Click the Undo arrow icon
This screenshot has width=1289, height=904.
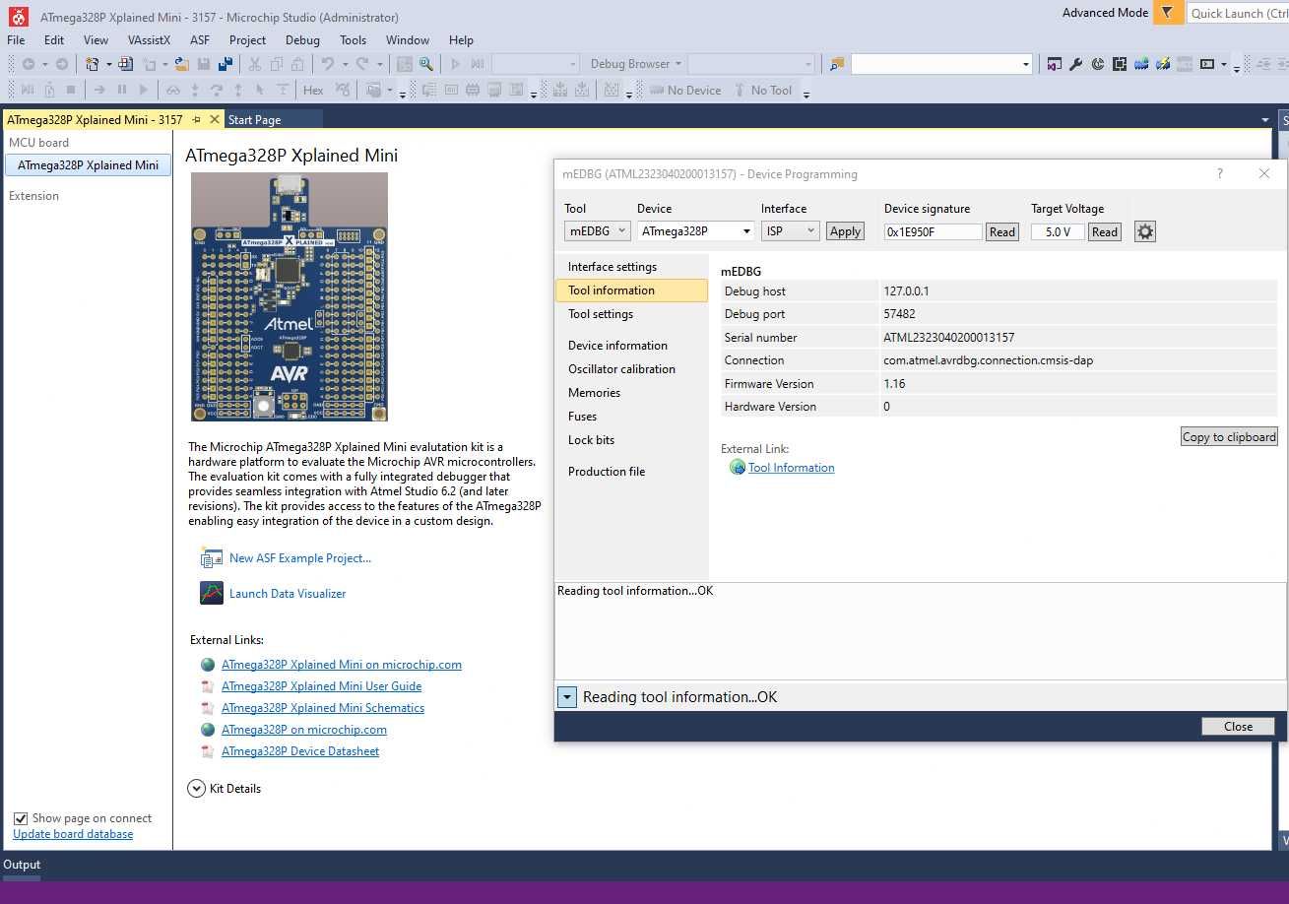[x=328, y=64]
